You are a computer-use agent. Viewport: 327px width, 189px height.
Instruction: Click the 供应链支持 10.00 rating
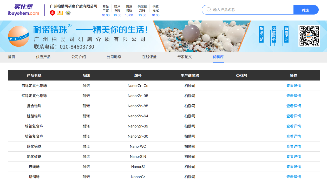142,11
